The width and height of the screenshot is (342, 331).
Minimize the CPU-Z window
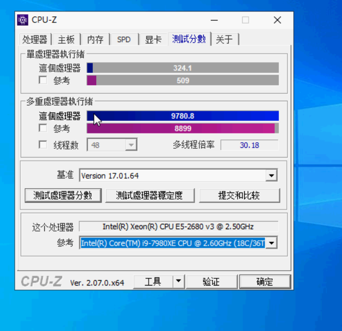214,20
